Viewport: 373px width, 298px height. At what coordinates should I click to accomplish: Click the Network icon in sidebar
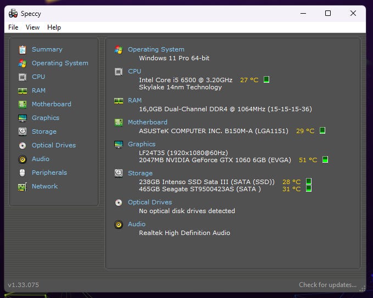click(23, 186)
